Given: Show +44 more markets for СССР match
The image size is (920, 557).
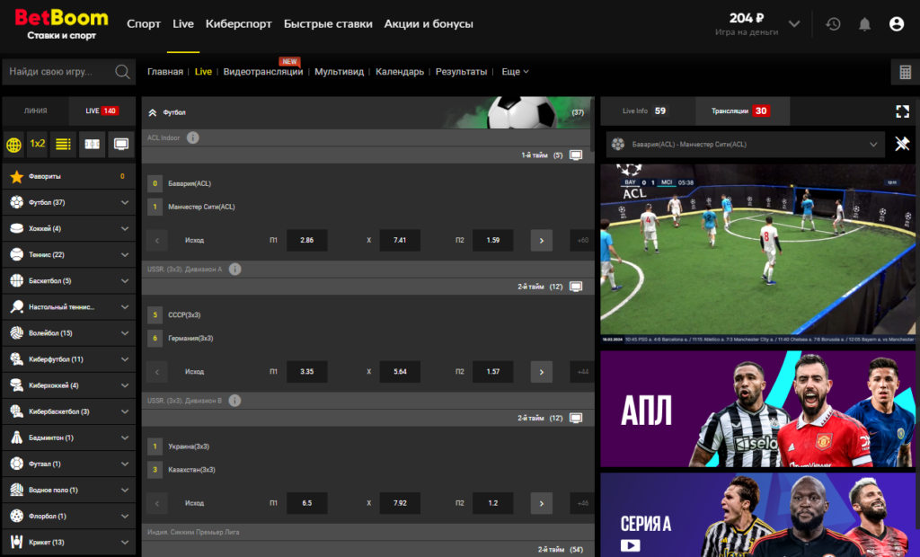Looking at the screenshot, I should tap(582, 372).
